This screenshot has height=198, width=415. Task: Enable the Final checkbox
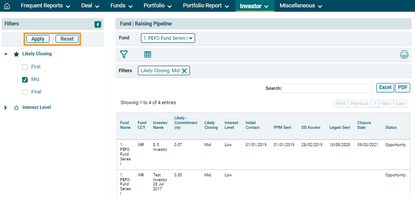25,92
